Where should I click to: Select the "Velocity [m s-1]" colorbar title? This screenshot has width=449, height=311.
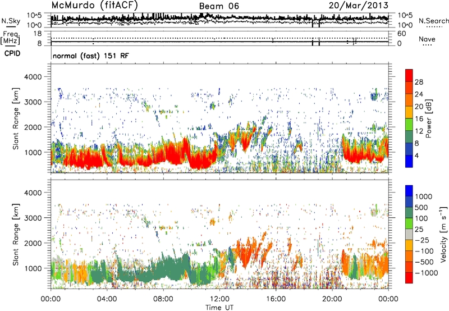coord(444,234)
